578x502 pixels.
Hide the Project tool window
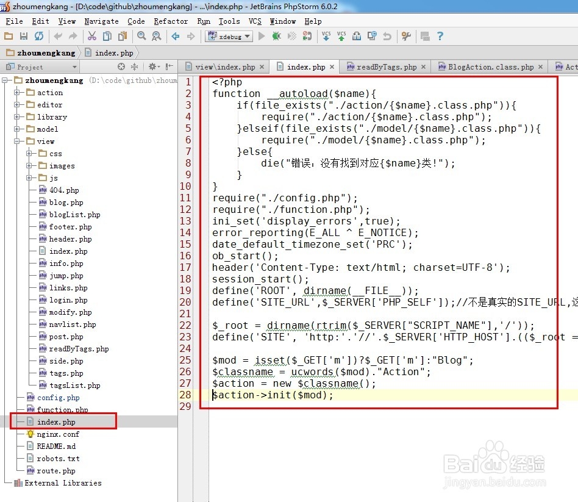click(x=169, y=66)
